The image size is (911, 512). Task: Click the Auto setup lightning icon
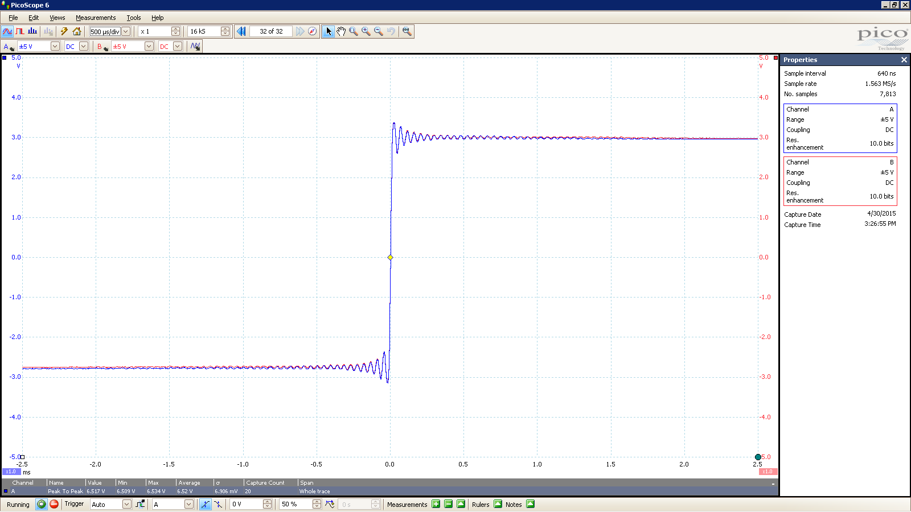(x=64, y=31)
